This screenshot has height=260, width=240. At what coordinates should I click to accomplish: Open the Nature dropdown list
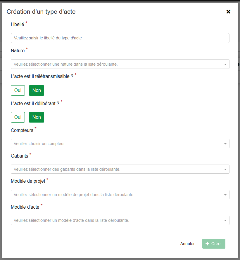coord(117,64)
